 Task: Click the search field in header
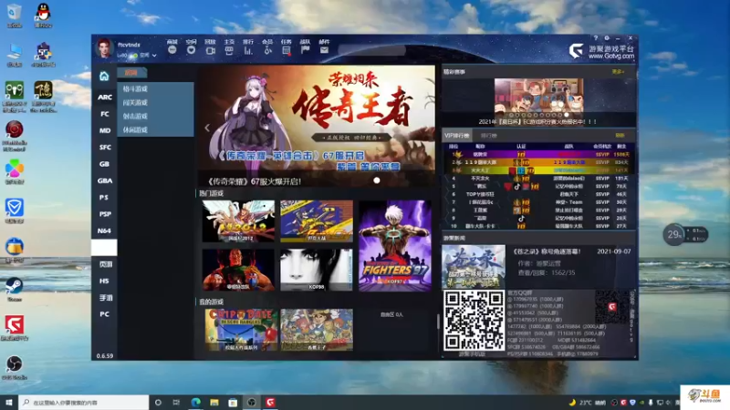pyautogui.click(x=371, y=50)
